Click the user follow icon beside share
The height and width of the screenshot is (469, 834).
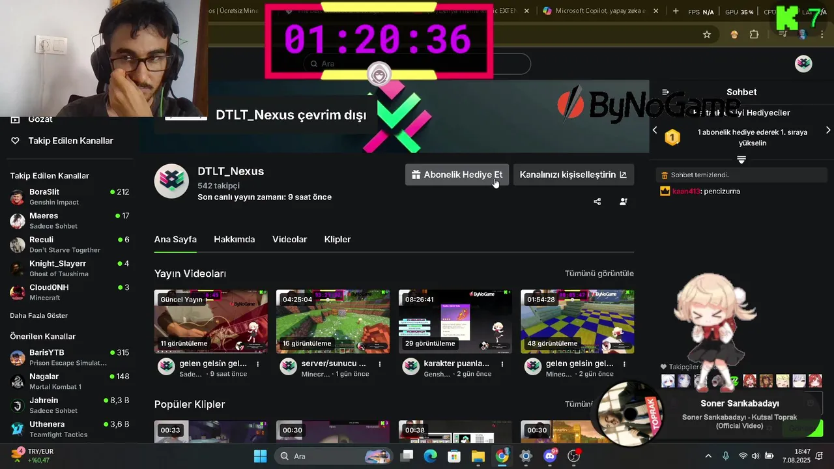(x=624, y=202)
